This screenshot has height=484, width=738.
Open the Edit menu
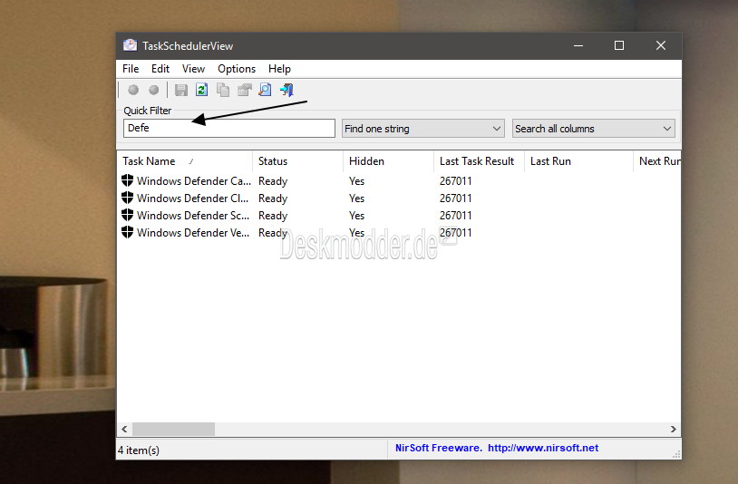click(x=160, y=69)
